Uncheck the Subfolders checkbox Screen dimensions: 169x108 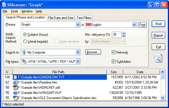[114, 62]
